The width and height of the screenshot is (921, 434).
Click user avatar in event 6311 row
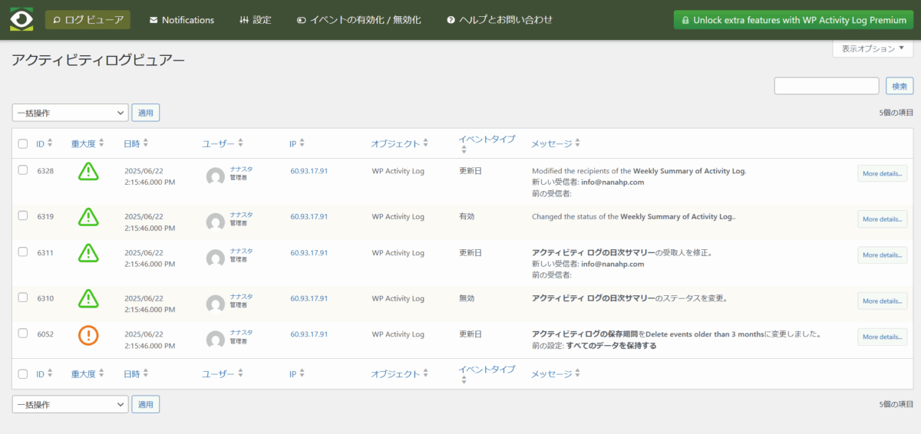coord(216,258)
